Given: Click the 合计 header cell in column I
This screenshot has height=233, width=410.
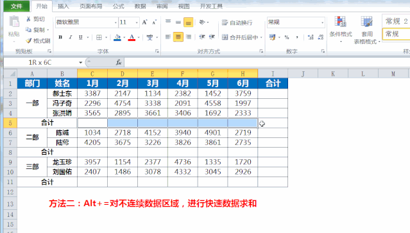Looking at the screenshot, I should coord(273,83).
